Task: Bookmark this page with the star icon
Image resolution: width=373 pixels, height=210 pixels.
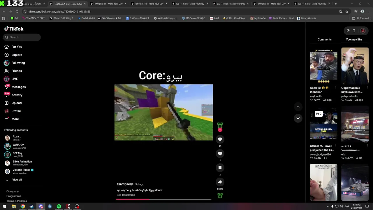Action: pos(347,11)
